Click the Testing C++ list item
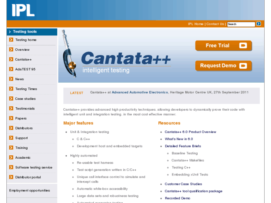This screenshot has height=203, width=271. tap(181, 167)
